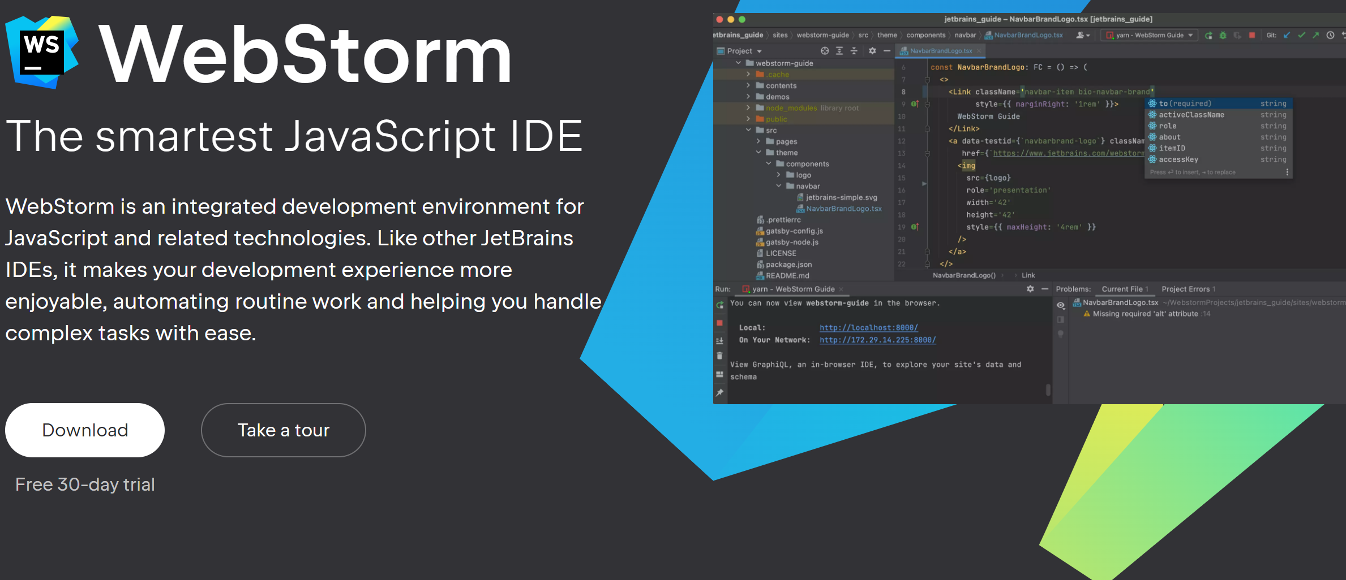Click Stop icon in Run panel sidebar
The image size is (1346, 580).
pos(720,323)
